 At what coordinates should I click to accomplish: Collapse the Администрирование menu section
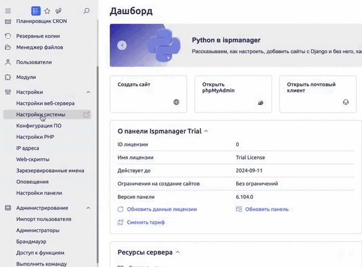click(x=88, y=208)
